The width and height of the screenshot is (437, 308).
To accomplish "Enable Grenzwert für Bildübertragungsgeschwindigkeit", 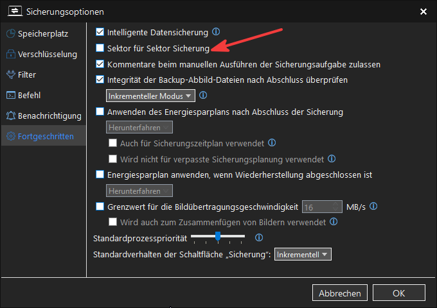I will pos(100,207).
